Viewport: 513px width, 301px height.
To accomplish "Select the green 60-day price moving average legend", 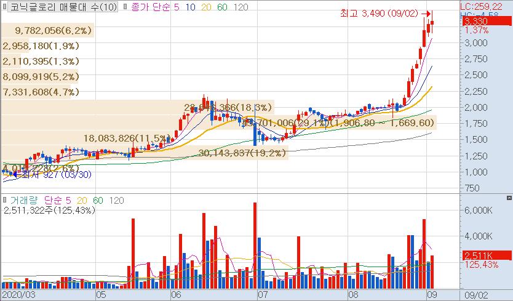I will tap(222, 7).
